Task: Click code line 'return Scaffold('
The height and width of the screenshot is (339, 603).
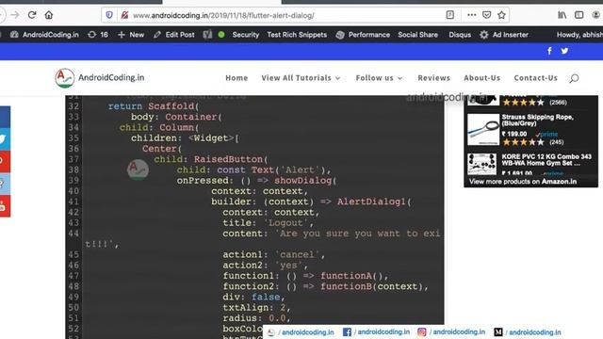Action: tap(154, 106)
